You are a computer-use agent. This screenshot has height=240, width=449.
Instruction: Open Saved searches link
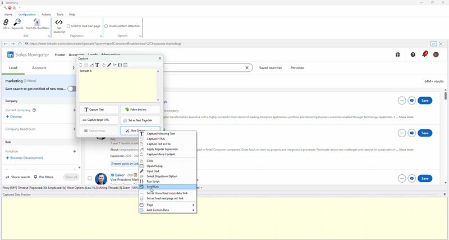tap(271, 68)
